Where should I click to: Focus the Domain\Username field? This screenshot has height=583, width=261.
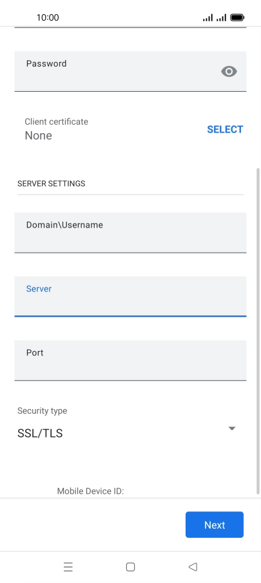[x=130, y=233]
